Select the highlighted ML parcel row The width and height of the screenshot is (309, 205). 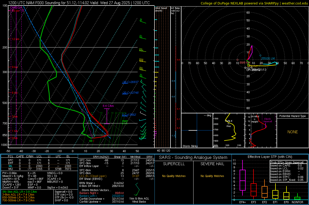[39, 166]
